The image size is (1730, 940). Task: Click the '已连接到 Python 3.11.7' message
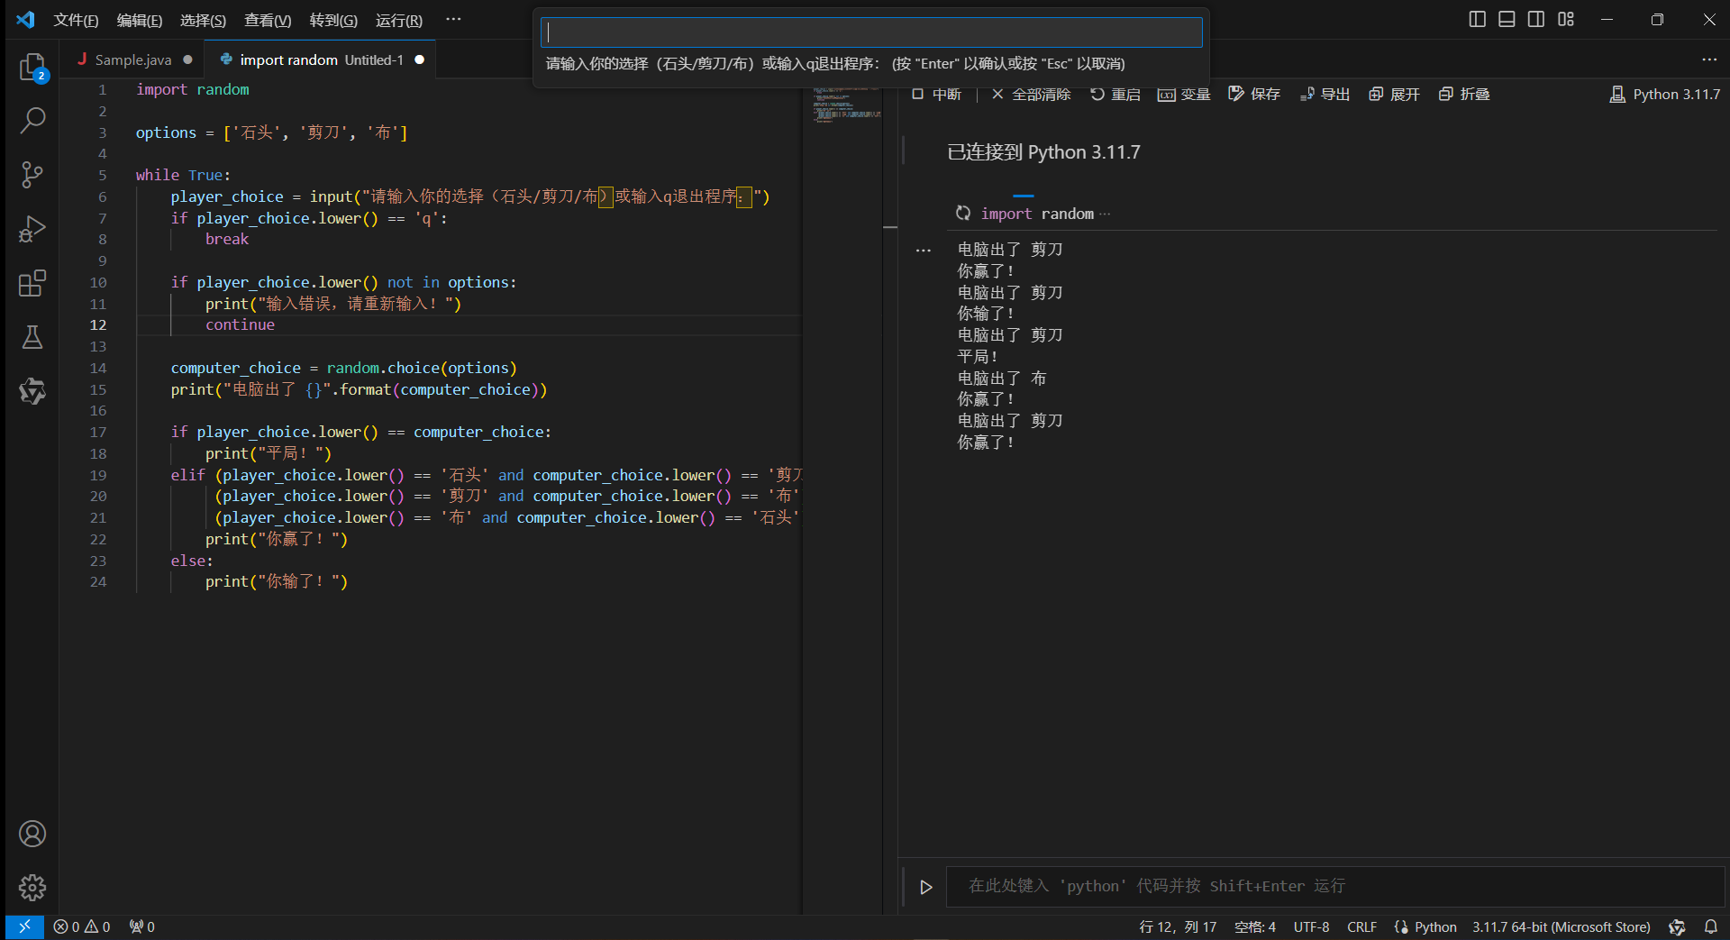(1043, 152)
